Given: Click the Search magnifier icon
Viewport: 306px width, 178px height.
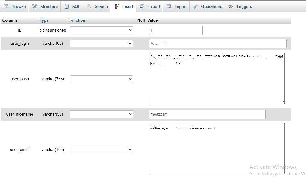Looking at the screenshot, I should pos(89,6).
